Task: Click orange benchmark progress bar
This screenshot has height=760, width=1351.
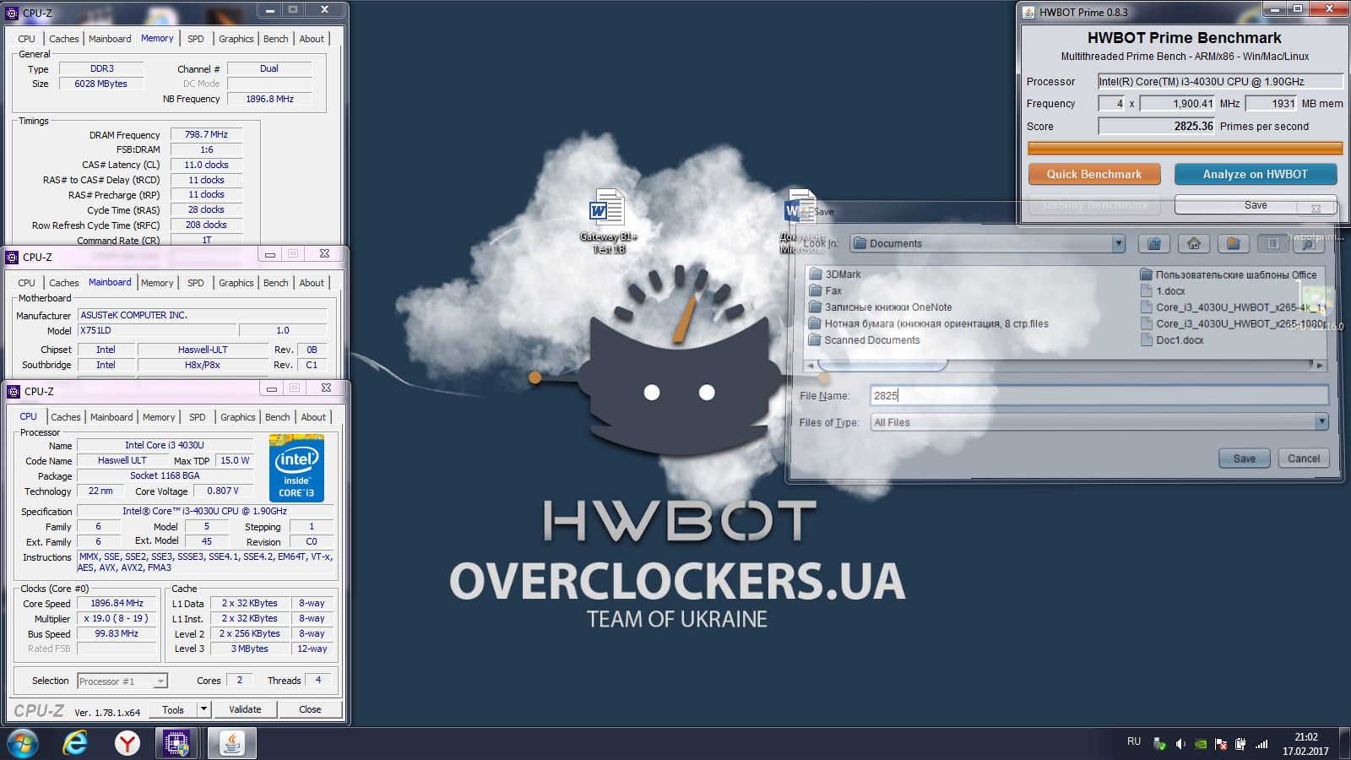Action: [1185, 148]
